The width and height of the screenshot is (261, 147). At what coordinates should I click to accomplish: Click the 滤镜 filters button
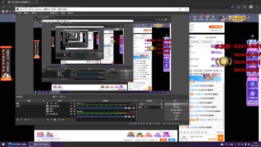click(63, 97)
